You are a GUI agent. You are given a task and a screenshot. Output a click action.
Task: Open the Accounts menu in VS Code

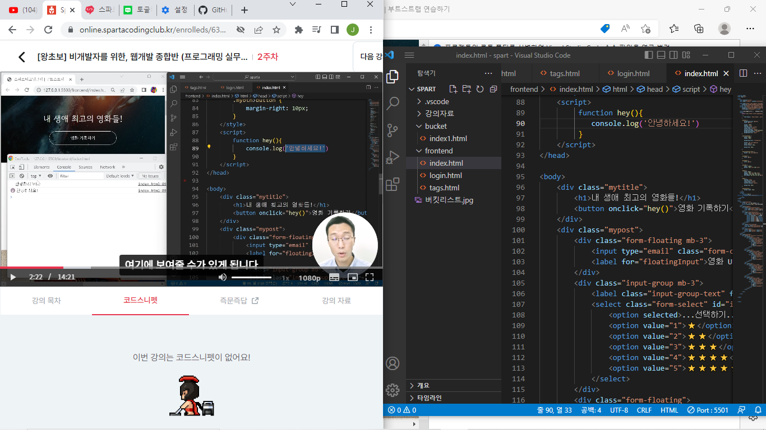(x=393, y=363)
